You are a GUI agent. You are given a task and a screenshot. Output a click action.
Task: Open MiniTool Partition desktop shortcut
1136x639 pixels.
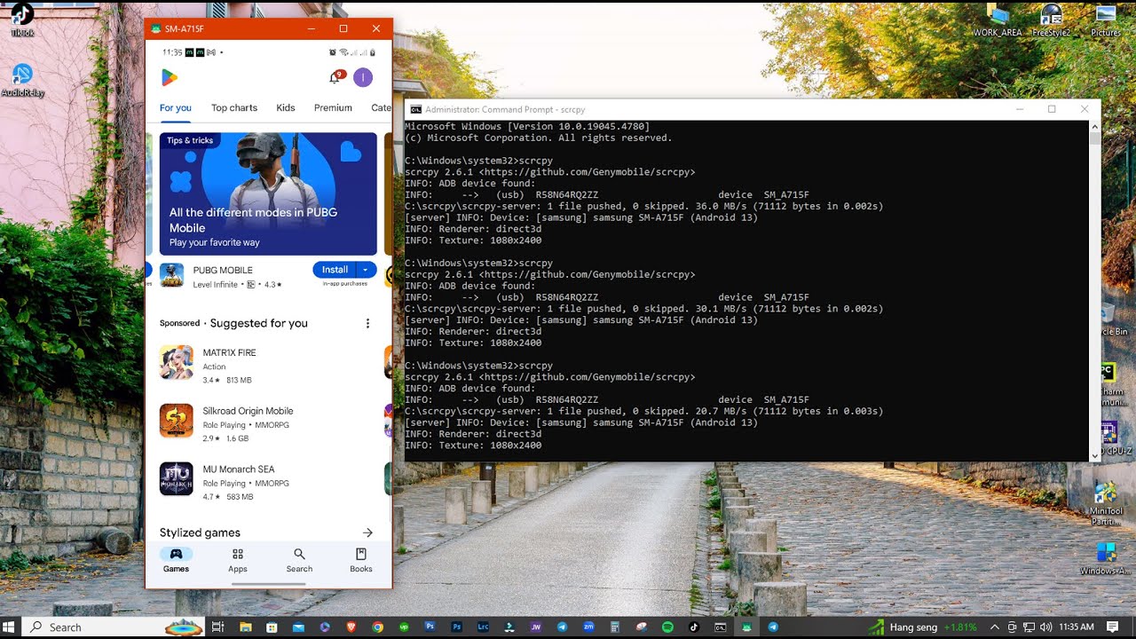(x=1106, y=503)
